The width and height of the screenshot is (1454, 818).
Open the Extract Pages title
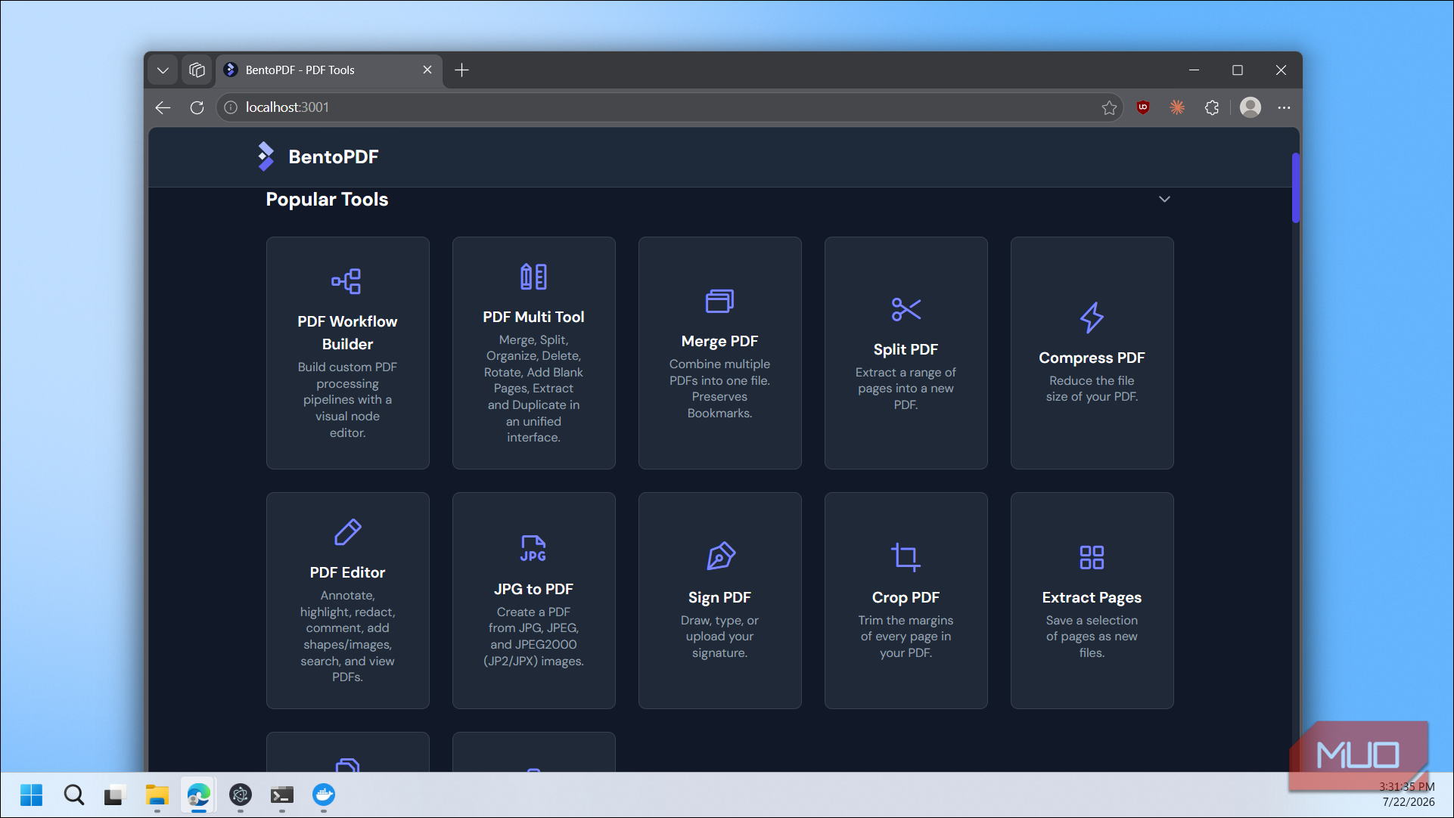click(x=1092, y=597)
